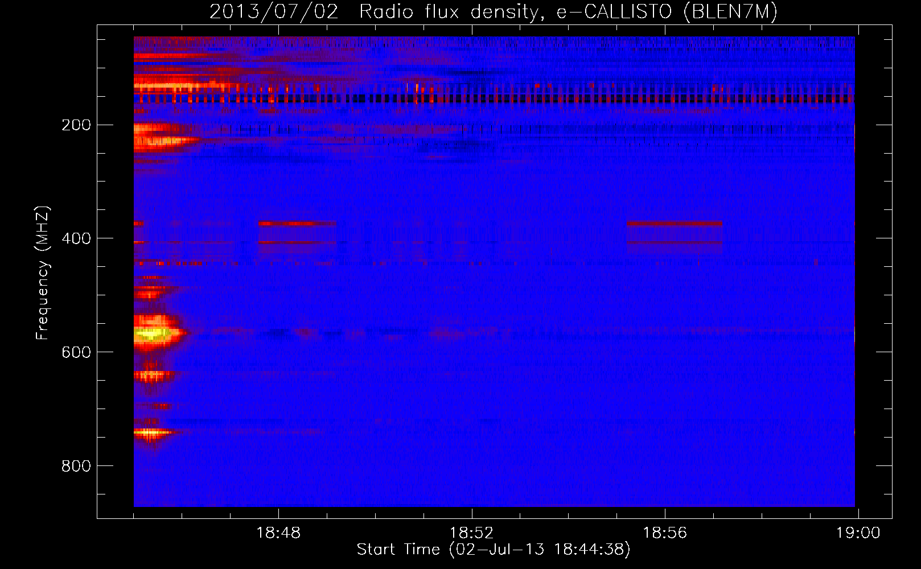Click the red band near 375 MHz at 18:56
The image size is (921, 569).
click(675, 224)
